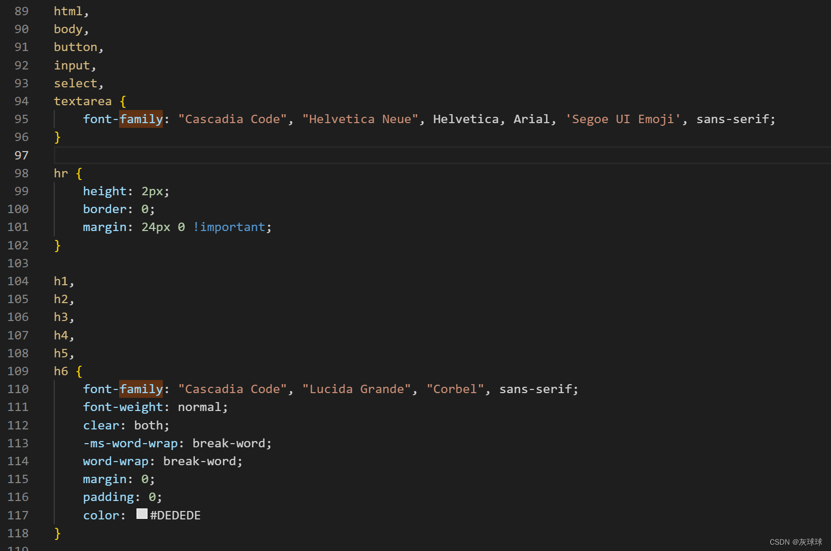Click the 'button,' selector text
Image resolution: width=831 pixels, height=551 pixels.
(79, 47)
